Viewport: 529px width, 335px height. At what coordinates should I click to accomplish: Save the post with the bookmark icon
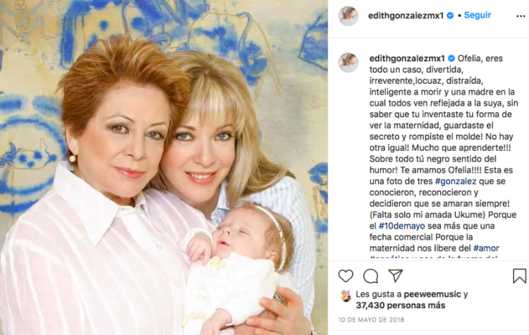tap(520, 276)
